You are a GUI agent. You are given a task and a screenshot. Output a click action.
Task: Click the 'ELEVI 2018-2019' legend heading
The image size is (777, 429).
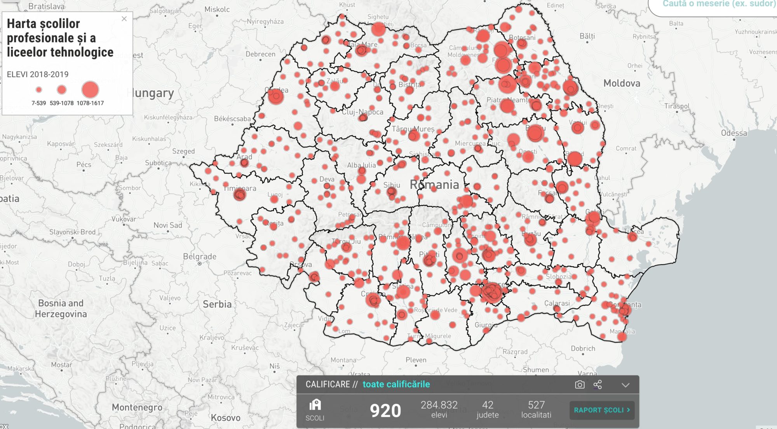tap(38, 74)
